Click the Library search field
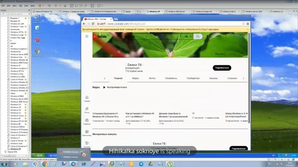 pyautogui.click(x=15, y=14)
